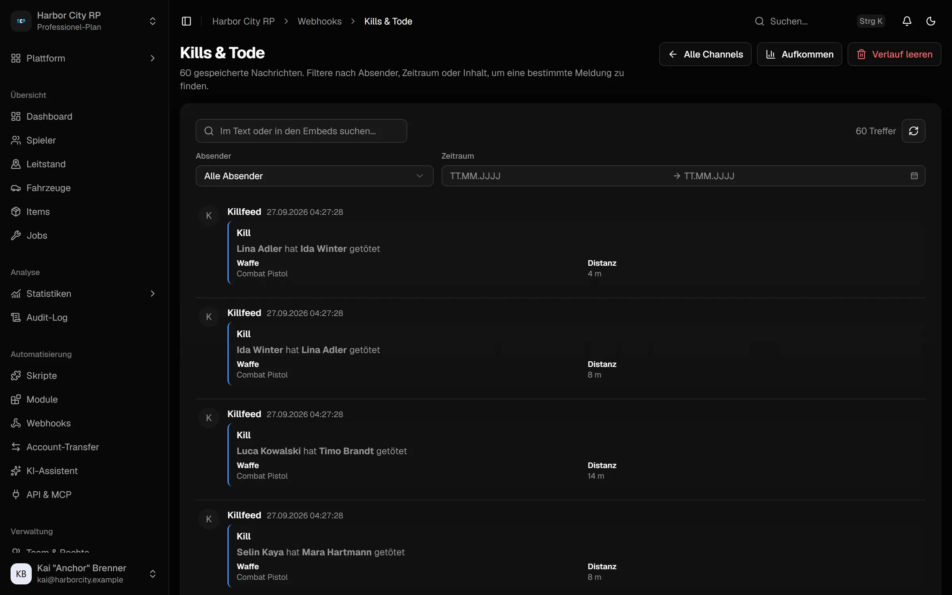Viewport: 952px width, 595px height.
Task: Click the end date TT.MM.JJJJ field
Action: tap(709, 176)
